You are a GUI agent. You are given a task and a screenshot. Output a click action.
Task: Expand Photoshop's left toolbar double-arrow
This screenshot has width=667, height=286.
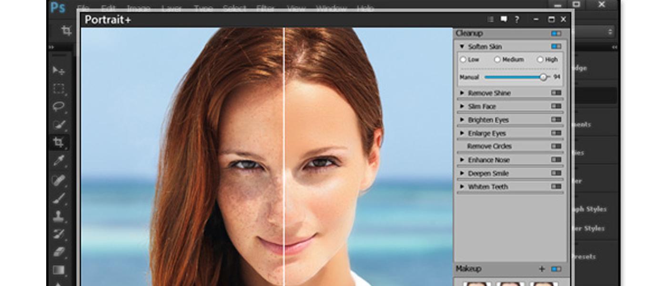[x=51, y=47]
